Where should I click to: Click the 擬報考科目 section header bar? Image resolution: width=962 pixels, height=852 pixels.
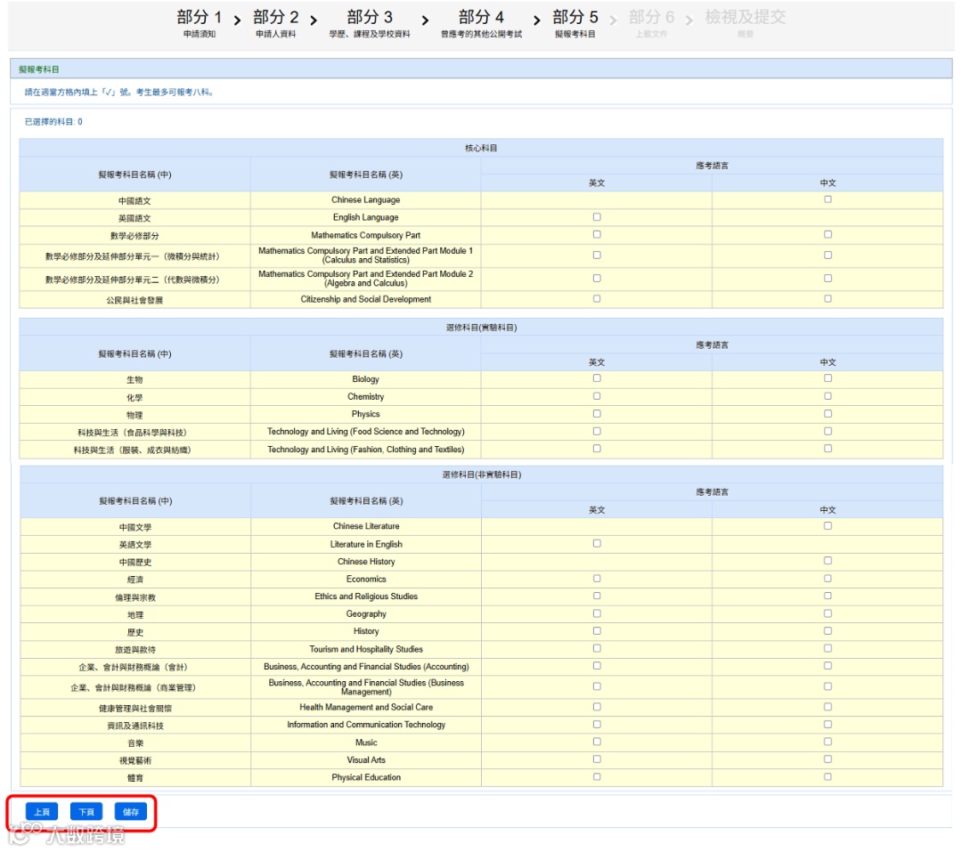coord(481,69)
